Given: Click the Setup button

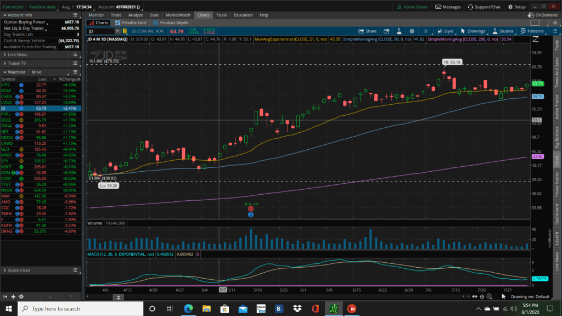Looking at the screenshot, I should pyautogui.click(x=517, y=7).
